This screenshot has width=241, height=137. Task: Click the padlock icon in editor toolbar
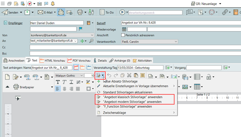[209, 76]
